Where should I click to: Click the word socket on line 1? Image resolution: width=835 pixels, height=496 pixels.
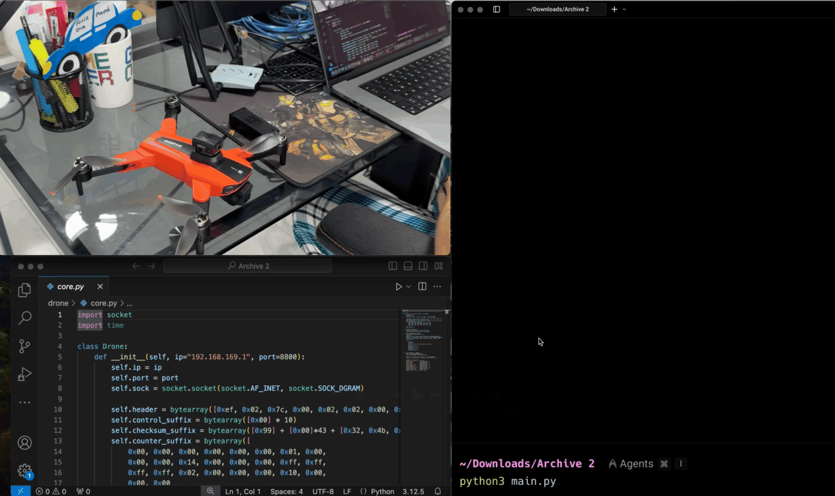[x=119, y=315]
